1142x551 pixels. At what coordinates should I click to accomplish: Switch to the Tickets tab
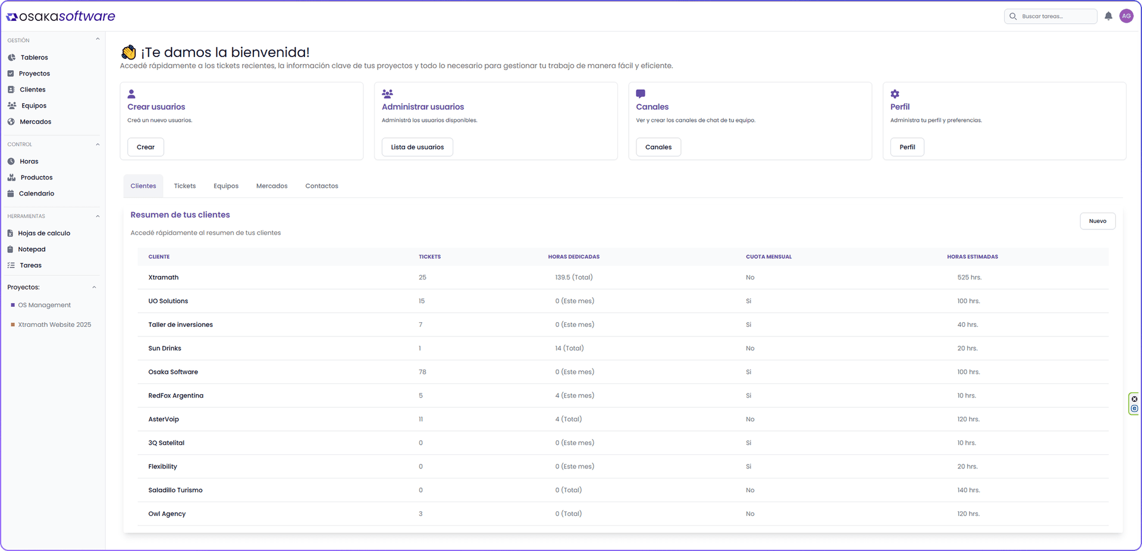point(184,186)
